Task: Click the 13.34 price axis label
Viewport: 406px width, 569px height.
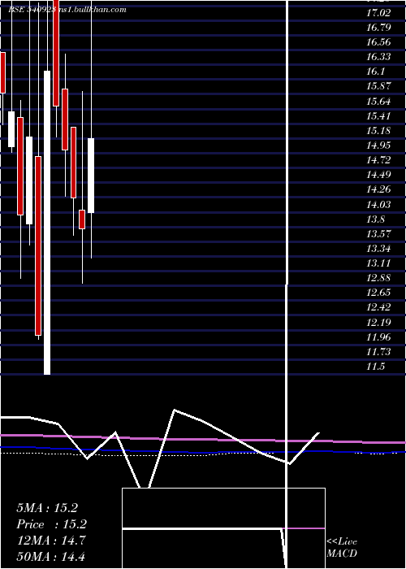Action: [x=378, y=249]
